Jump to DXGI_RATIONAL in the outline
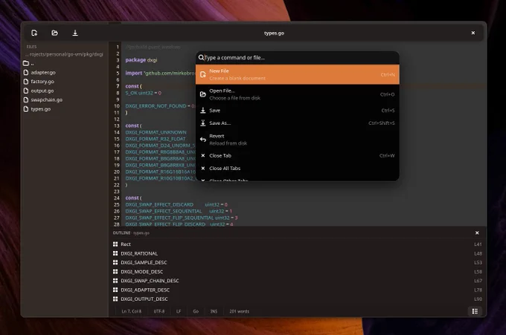506x335 pixels. (297, 253)
